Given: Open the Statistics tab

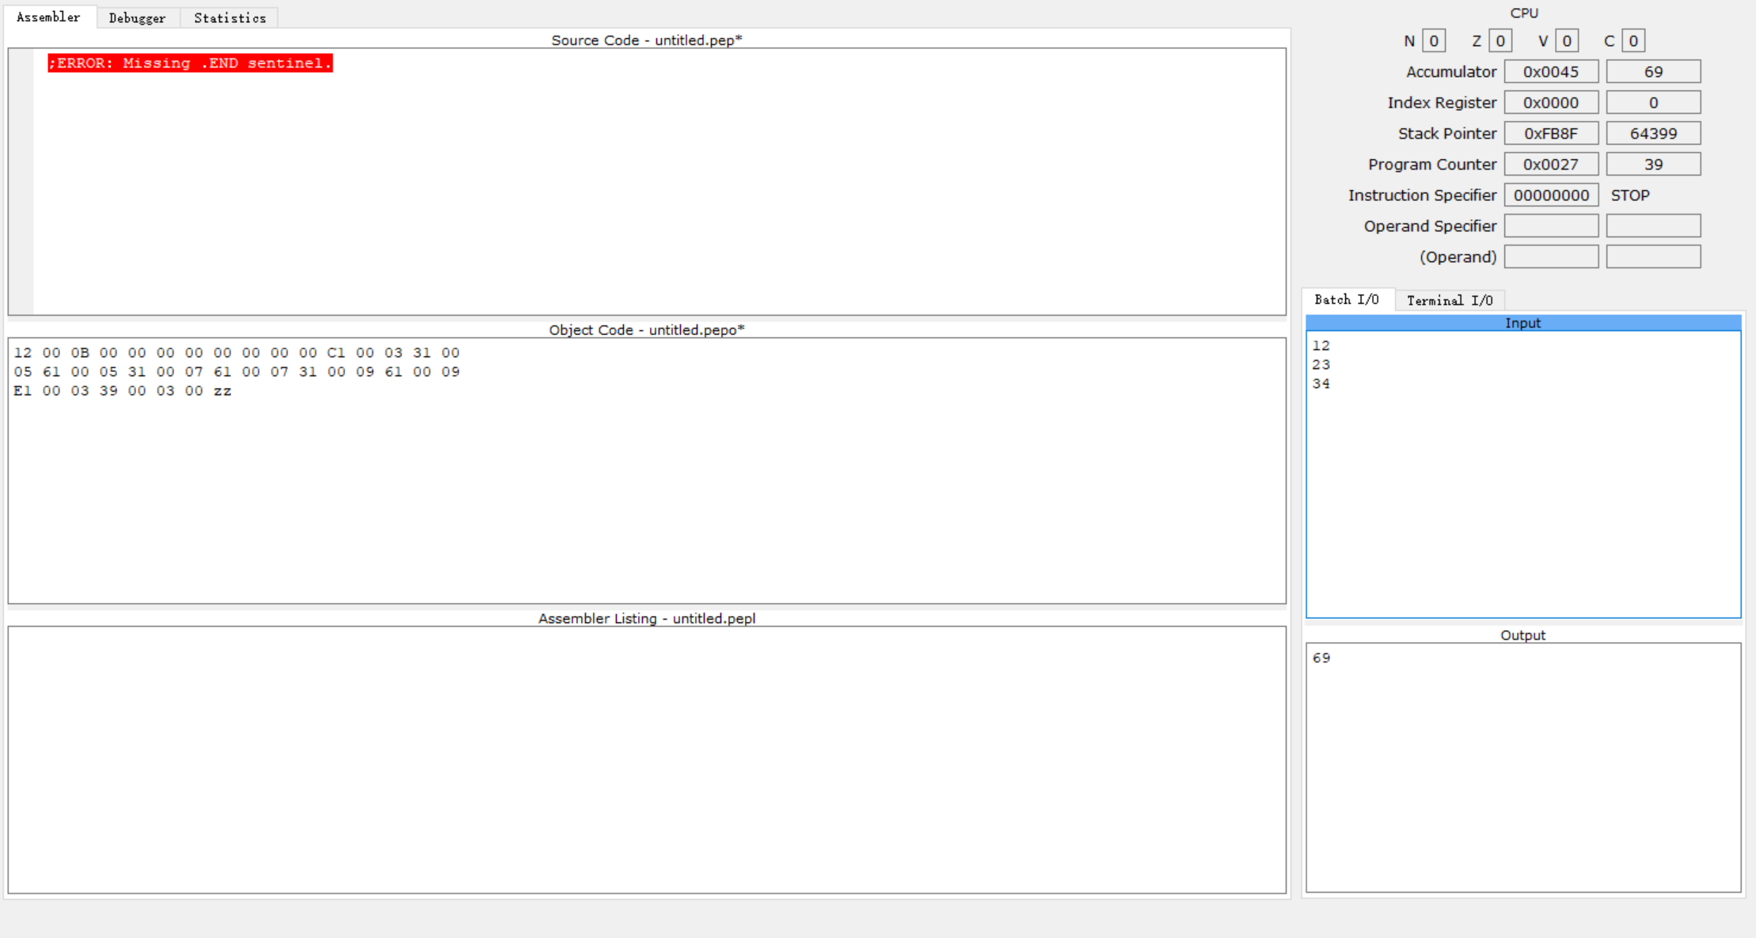Looking at the screenshot, I should (230, 17).
